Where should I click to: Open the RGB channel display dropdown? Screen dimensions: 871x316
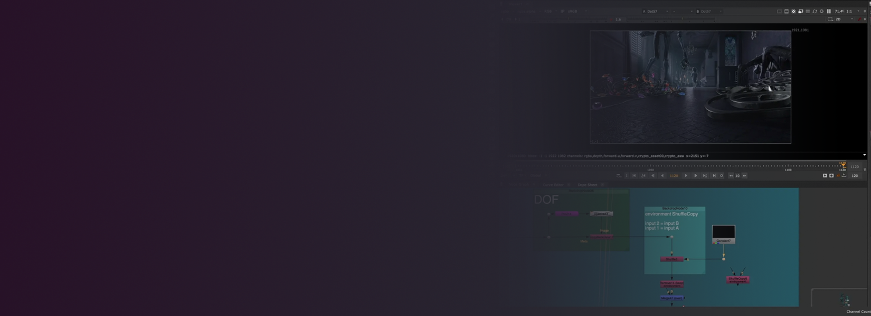coord(550,11)
